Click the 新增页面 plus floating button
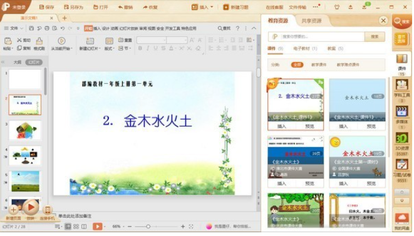 [x=13, y=210]
